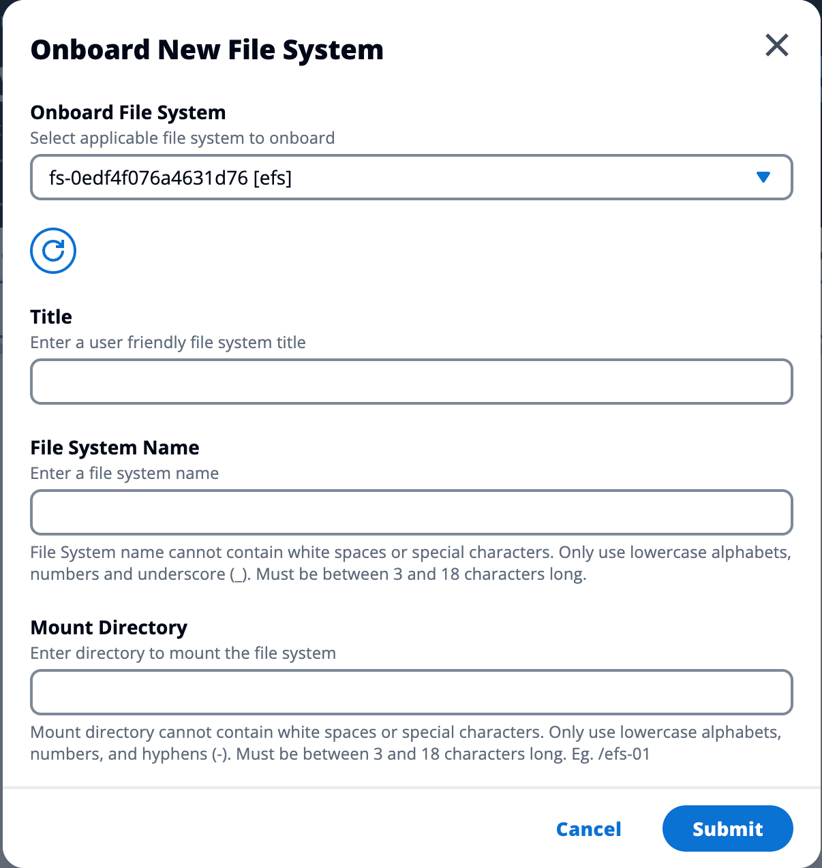Image resolution: width=822 pixels, height=868 pixels.
Task: Click the Mount Directory text field
Action: click(x=411, y=692)
